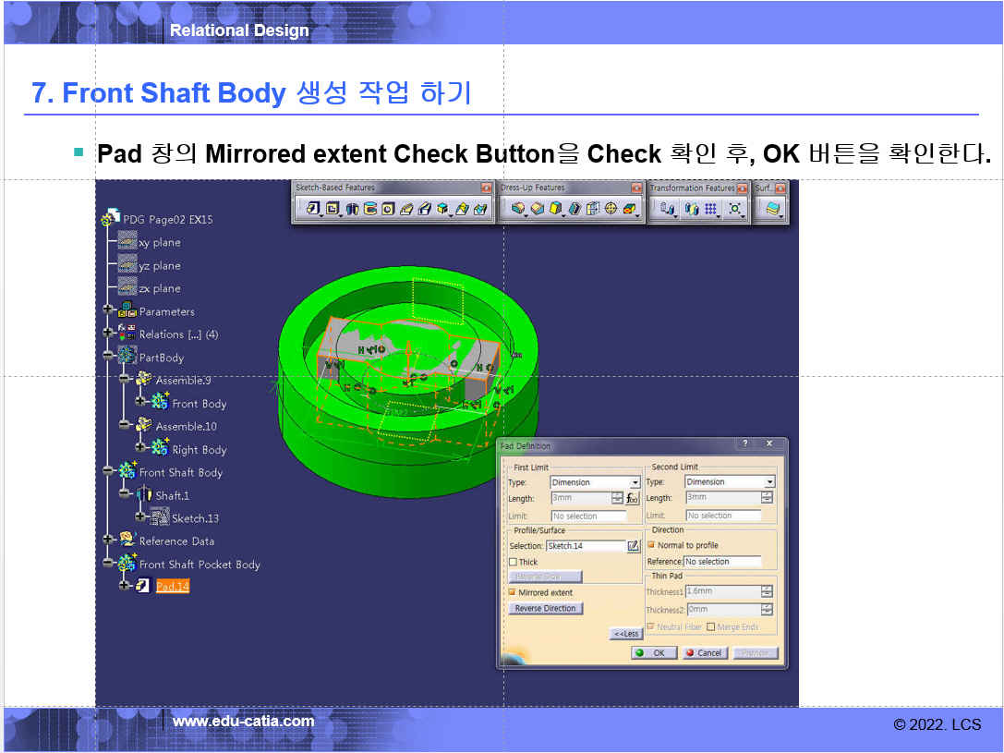
Task: Click the Hole tool icon
Action: (388, 210)
